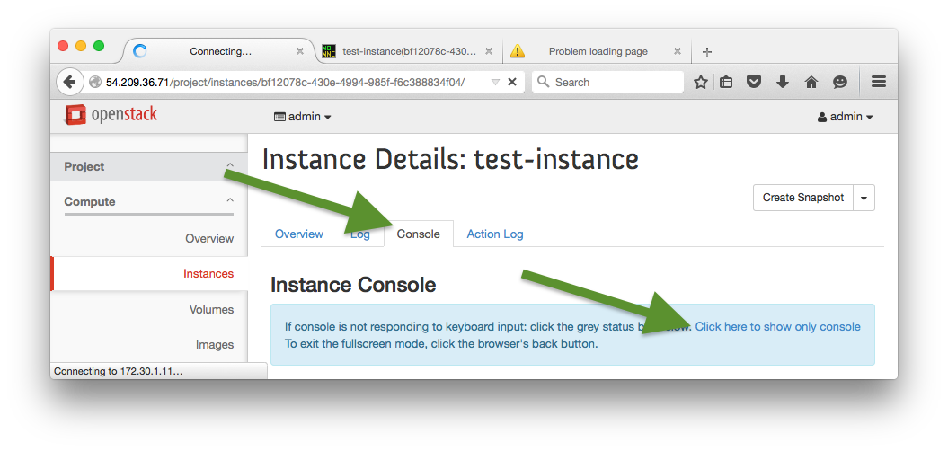Click the Create Snapshot button
The image size is (948, 451).
pyautogui.click(x=802, y=198)
